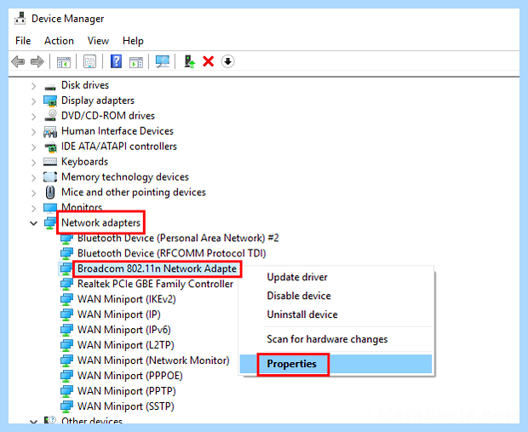
Task: Expand the Keyboards category
Action: click(x=33, y=163)
